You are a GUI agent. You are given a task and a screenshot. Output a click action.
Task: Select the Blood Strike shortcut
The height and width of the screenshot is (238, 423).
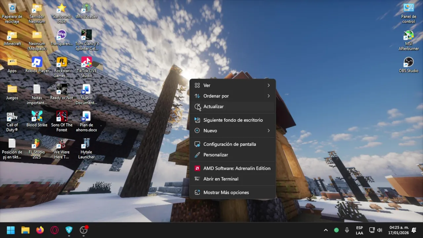tap(37, 119)
